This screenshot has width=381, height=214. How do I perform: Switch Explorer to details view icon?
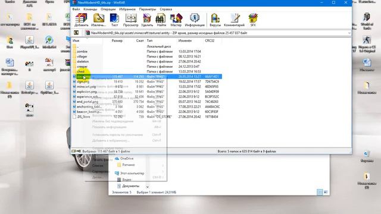[320, 192]
